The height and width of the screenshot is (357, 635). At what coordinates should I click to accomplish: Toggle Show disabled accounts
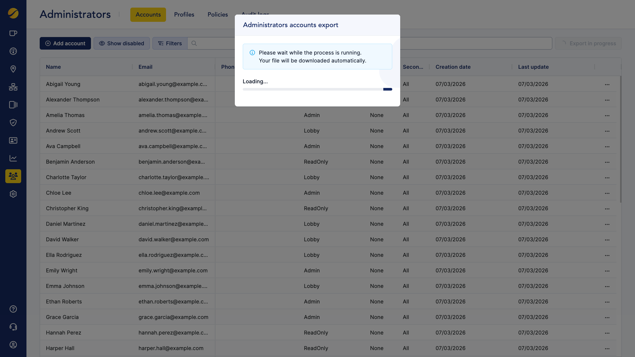coord(122,43)
